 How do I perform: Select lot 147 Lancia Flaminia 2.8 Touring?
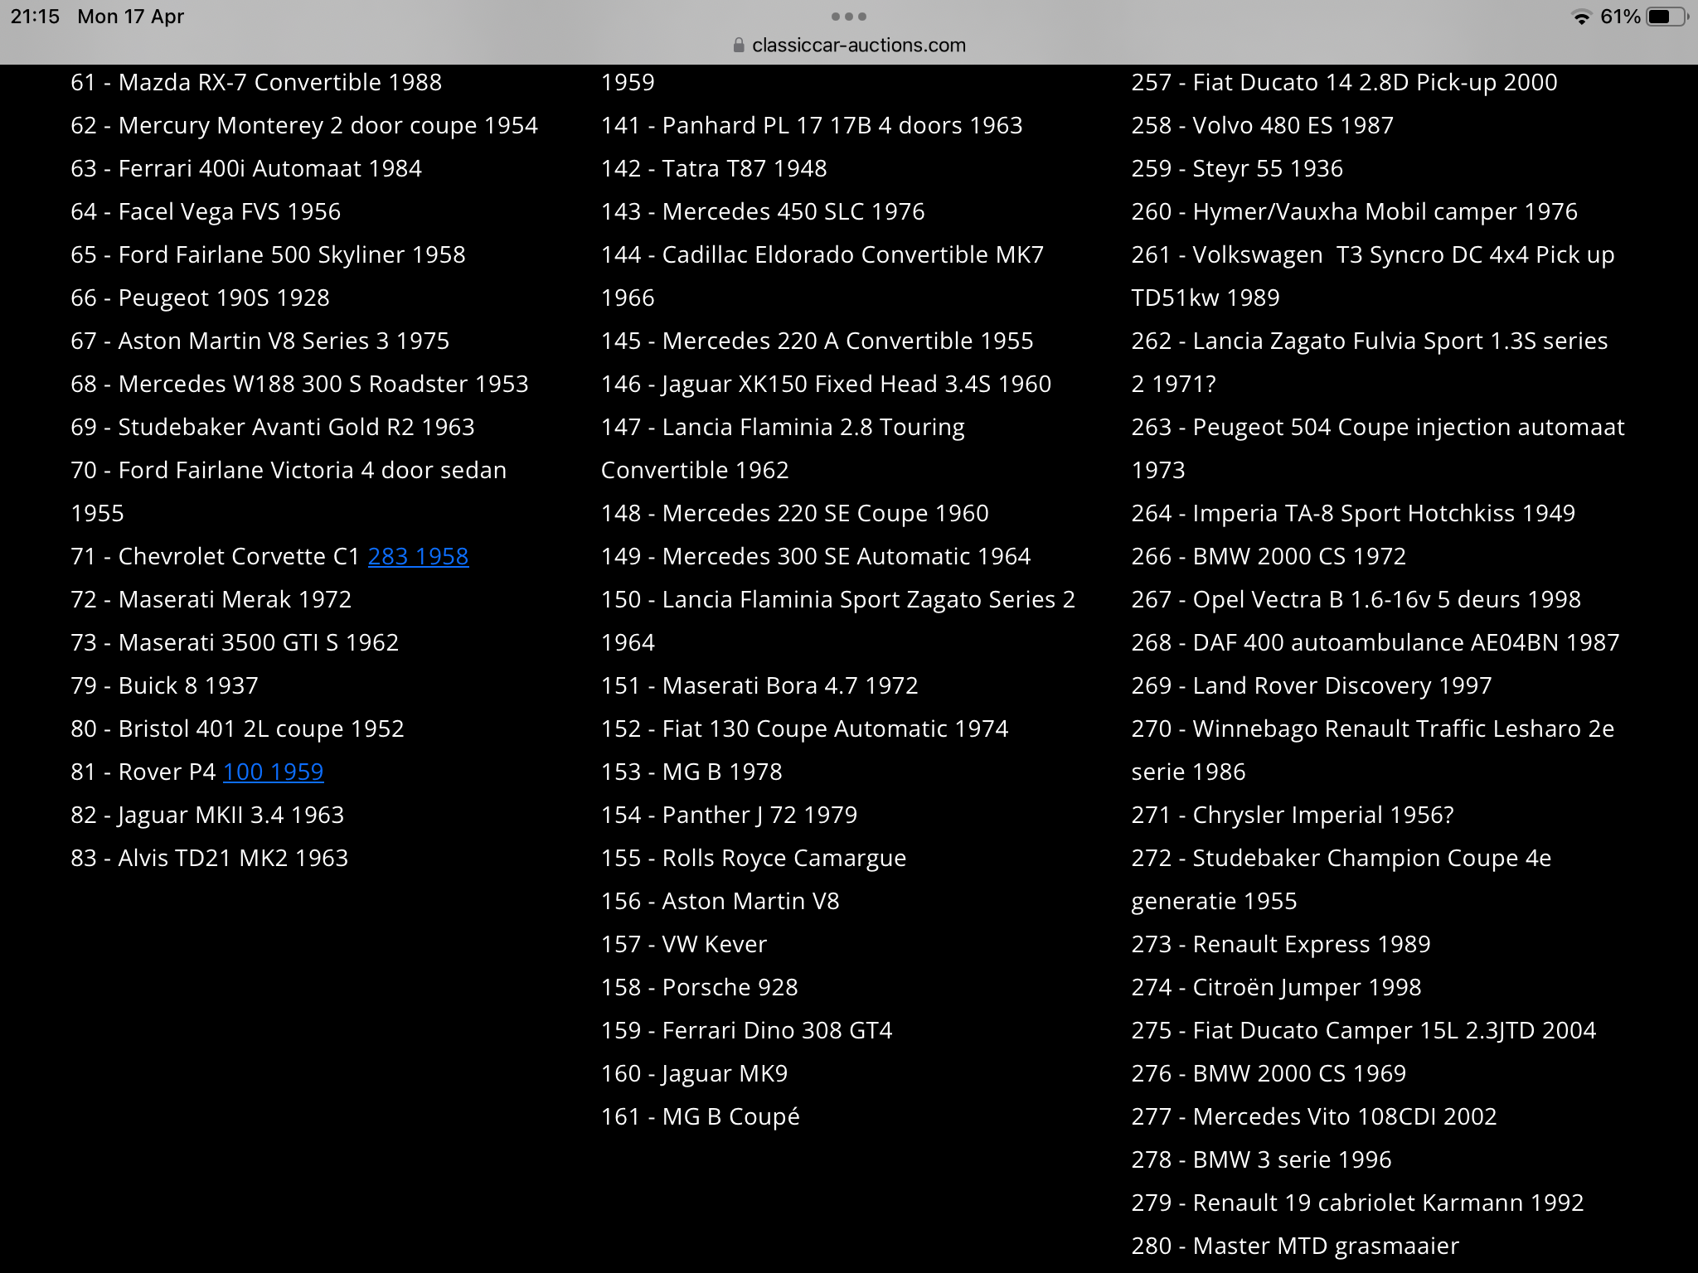click(x=783, y=448)
